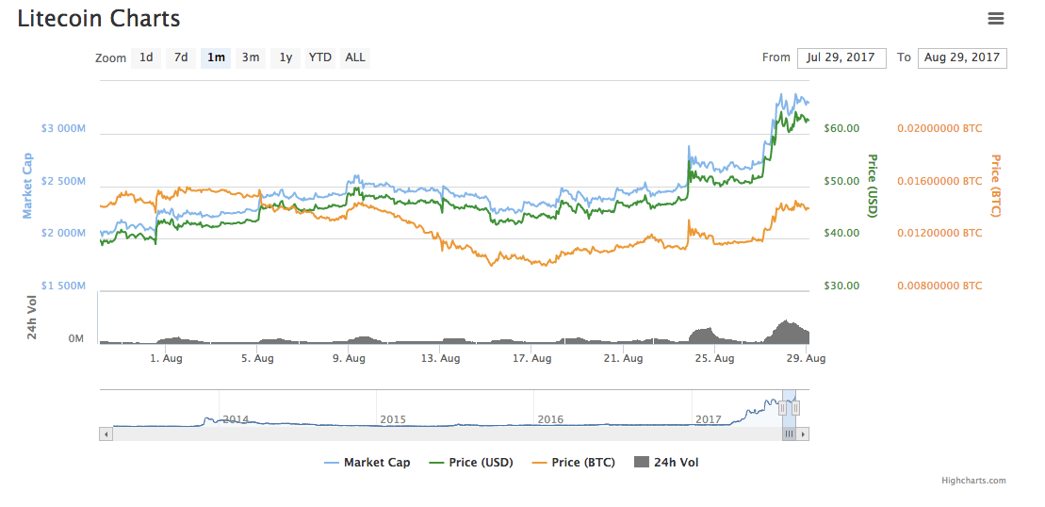
Task: Click the right navigator range handle
Action: click(796, 408)
